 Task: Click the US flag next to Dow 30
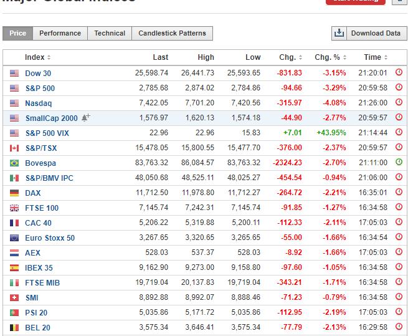coord(14,73)
